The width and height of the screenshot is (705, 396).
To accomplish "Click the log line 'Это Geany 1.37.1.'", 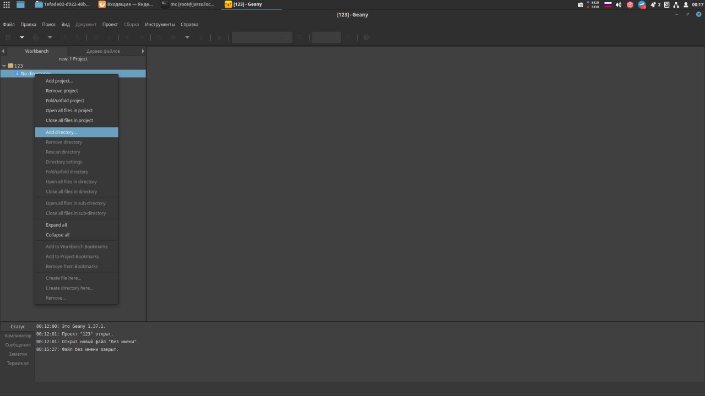I will [x=70, y=326].
